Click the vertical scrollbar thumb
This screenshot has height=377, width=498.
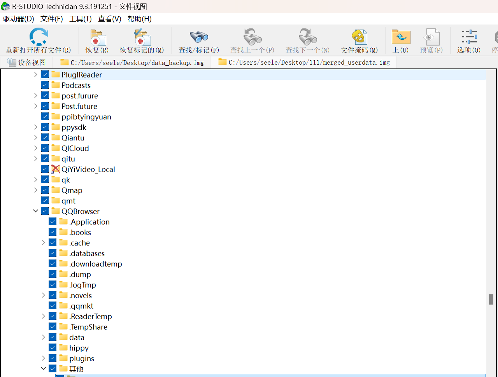(x=491, y=299)
